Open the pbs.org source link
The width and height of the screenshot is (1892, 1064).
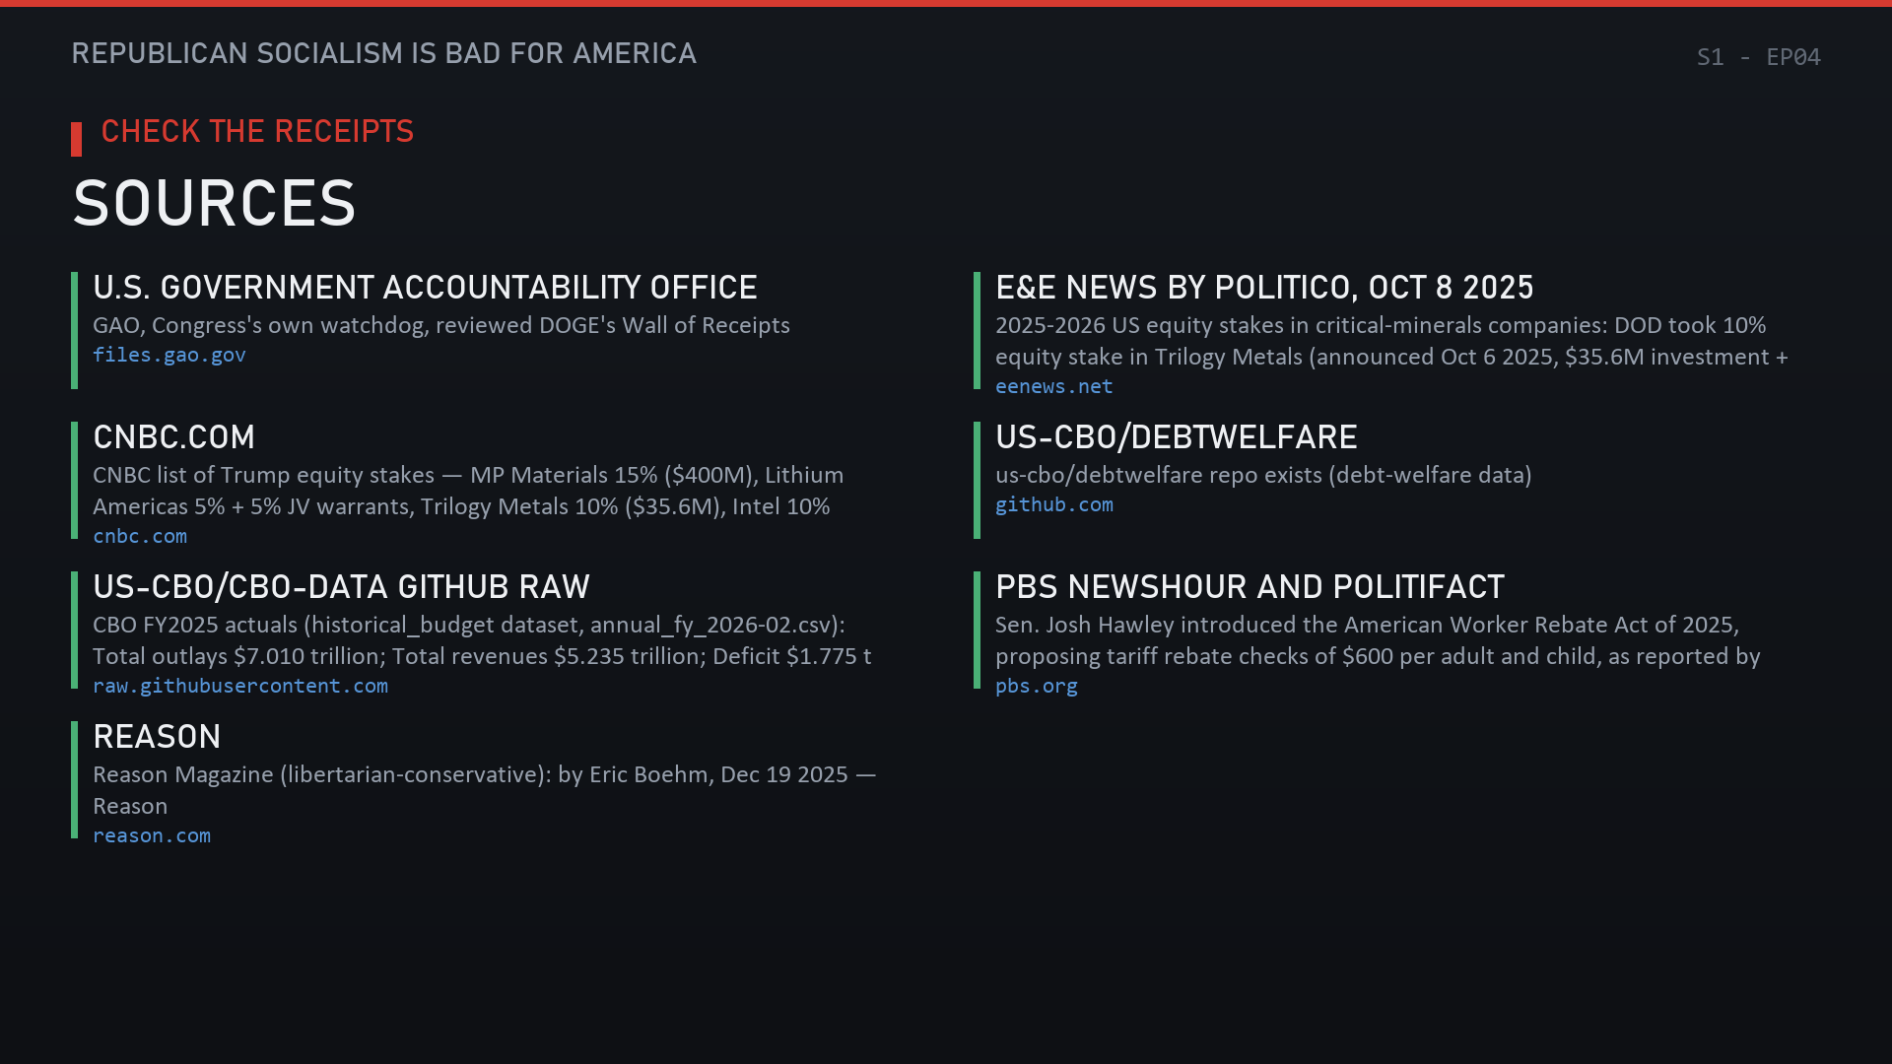pyautogui.click(x=1037, y=687)
